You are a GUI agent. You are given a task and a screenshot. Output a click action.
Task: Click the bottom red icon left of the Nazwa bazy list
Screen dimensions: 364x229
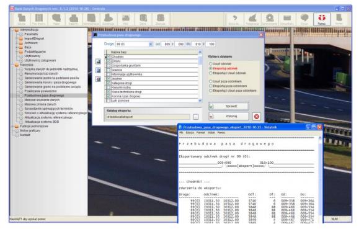point(98,79)
